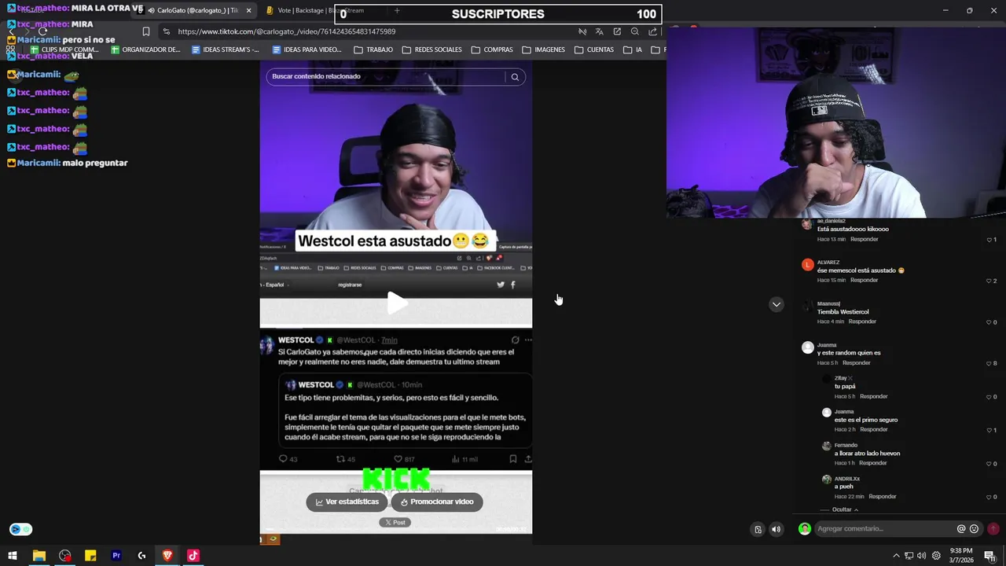The image size is (1006, 566).
Task: Open Fernando's username in comments
Action: tap(846, 445)
